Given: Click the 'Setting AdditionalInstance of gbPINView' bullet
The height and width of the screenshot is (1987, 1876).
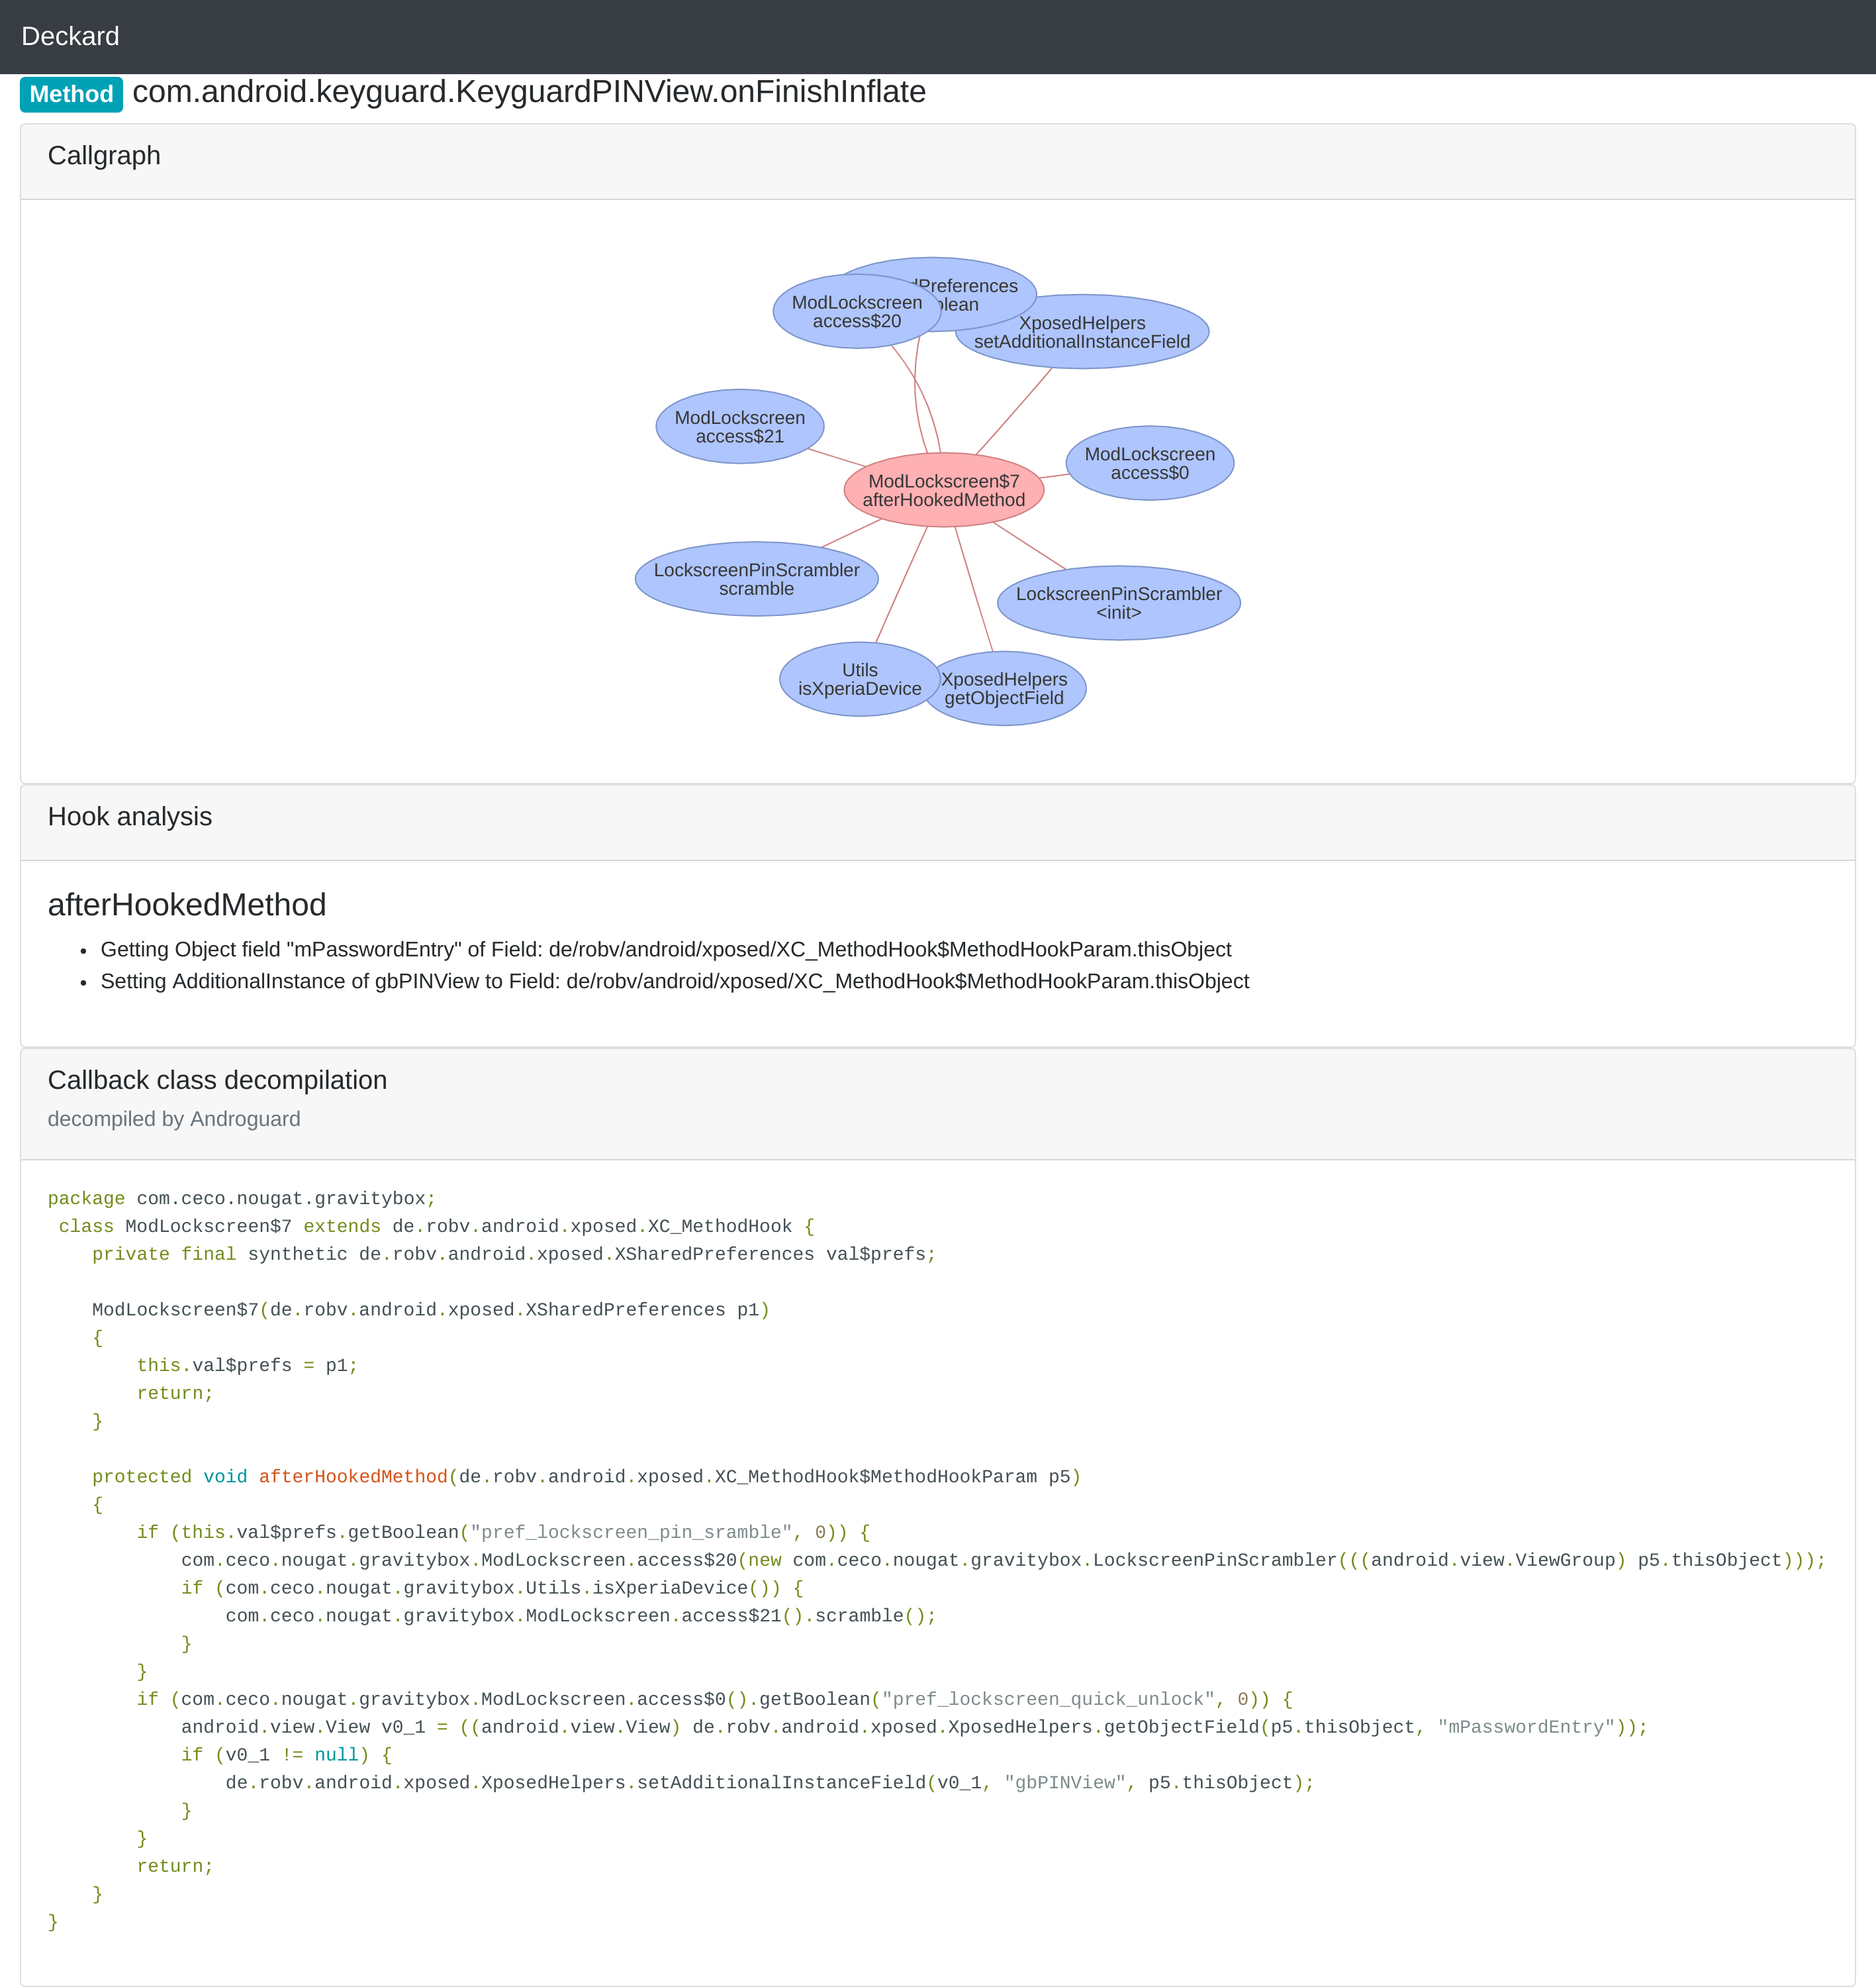Looking at the screenshot, I should 674,982.
